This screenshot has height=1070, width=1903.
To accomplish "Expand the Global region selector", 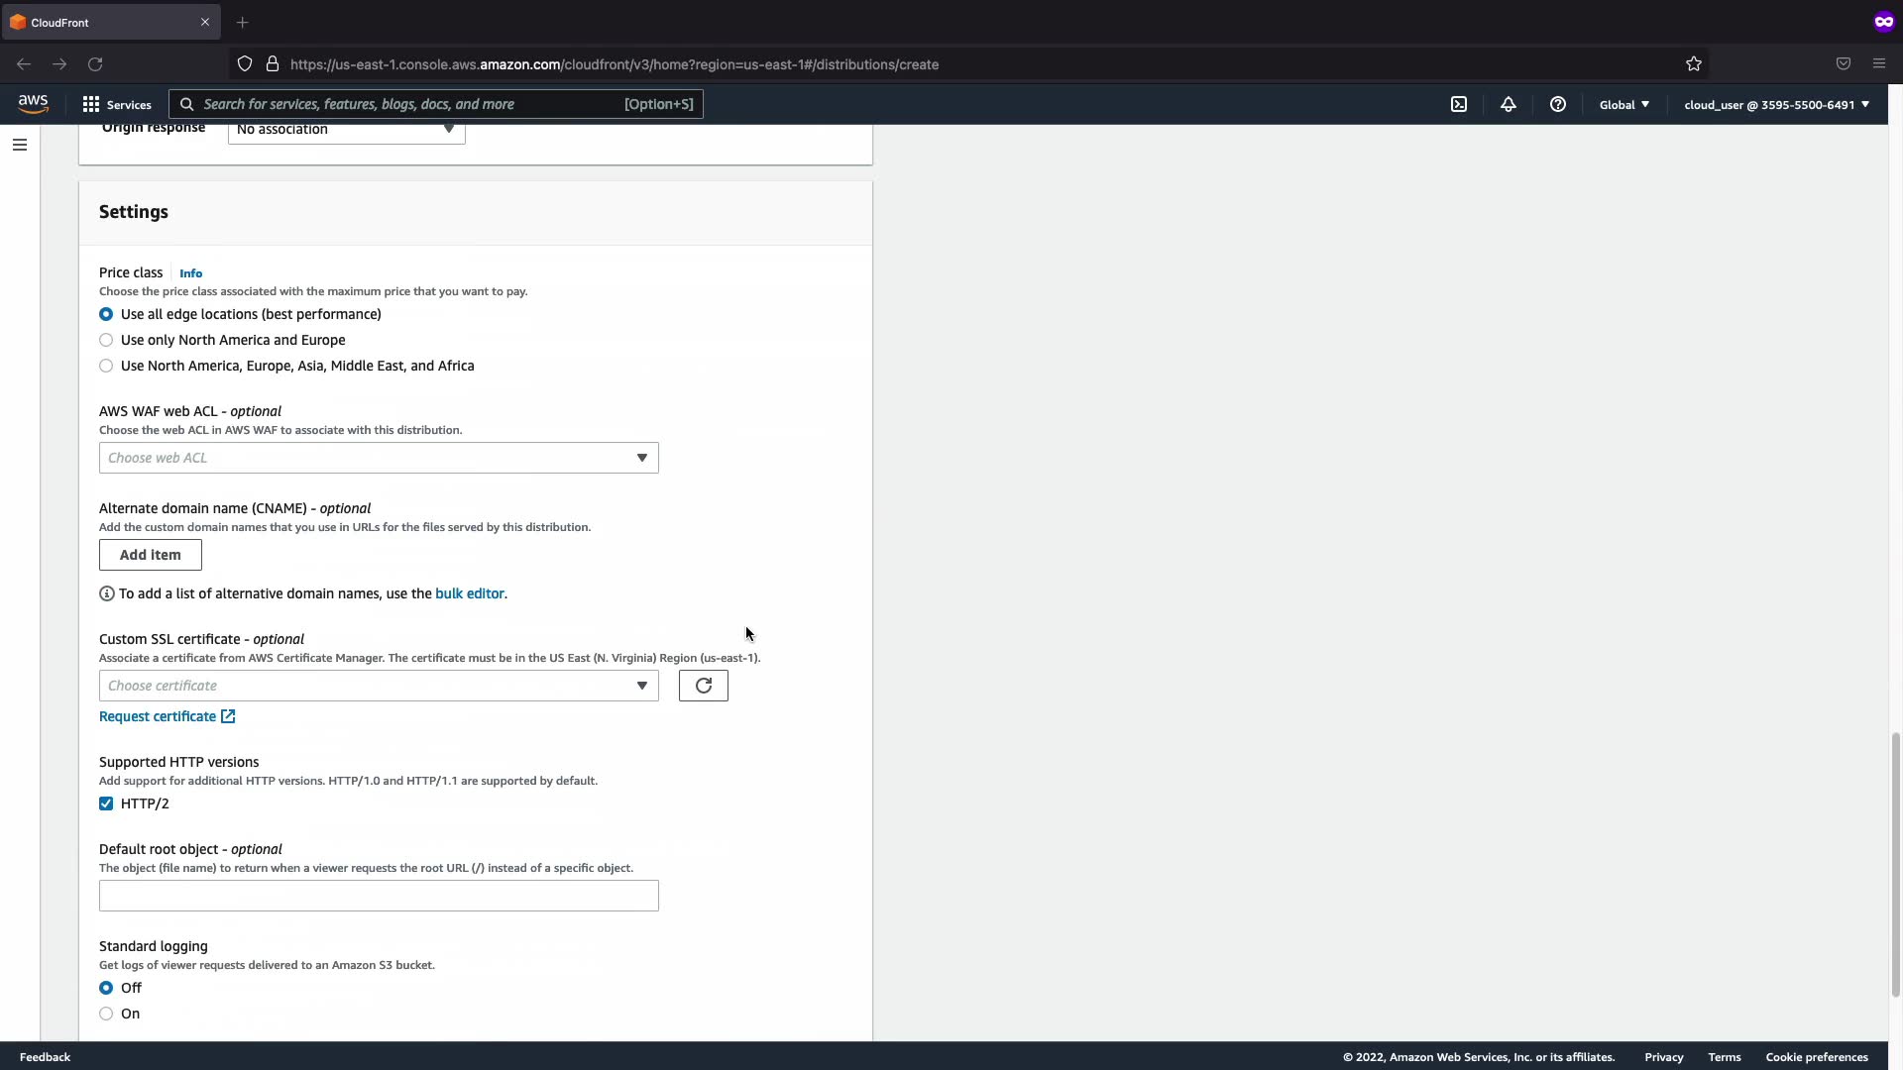I will [x=1623, y=104].
